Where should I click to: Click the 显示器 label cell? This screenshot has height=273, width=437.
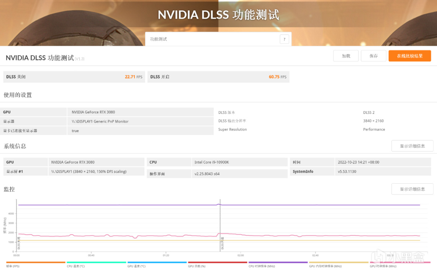coord(33,122)
